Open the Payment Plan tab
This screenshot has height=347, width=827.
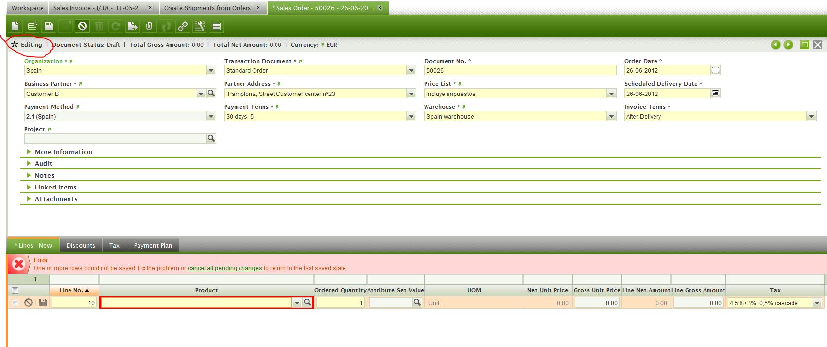(153, 245)
